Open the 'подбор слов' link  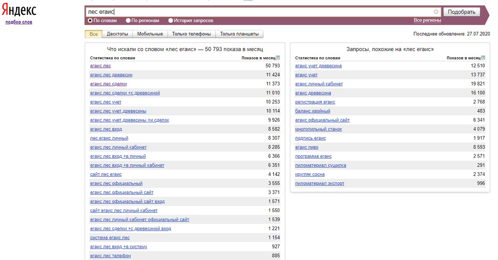click(x=19, y=22)
